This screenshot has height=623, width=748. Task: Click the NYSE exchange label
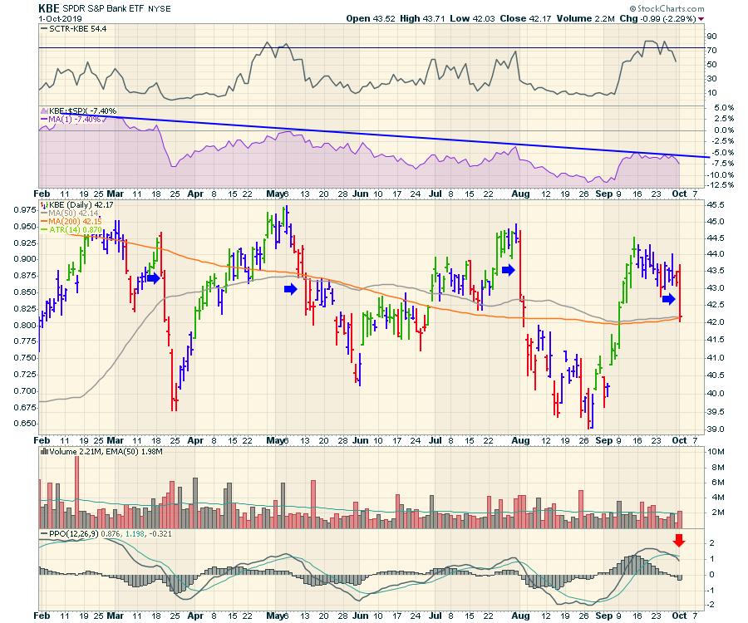[x=159, y=9]
